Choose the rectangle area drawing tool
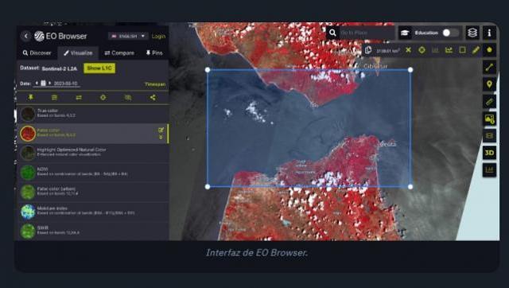 point(463,50)
